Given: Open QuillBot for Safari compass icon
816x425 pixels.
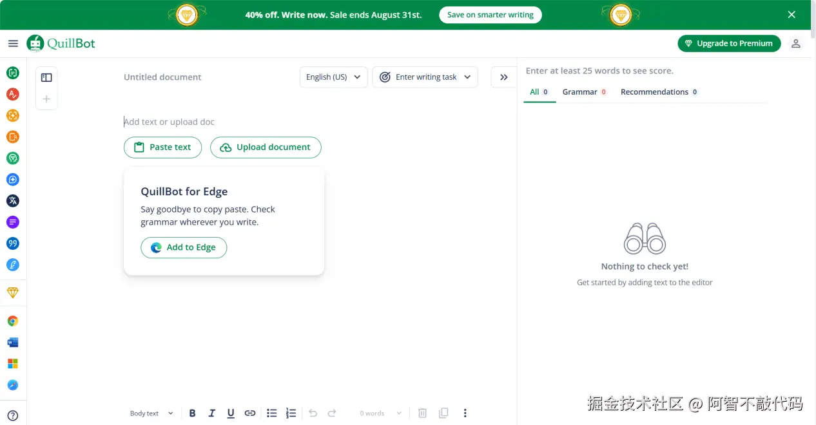Looking at the screenshot, I should tap(13, 385).
